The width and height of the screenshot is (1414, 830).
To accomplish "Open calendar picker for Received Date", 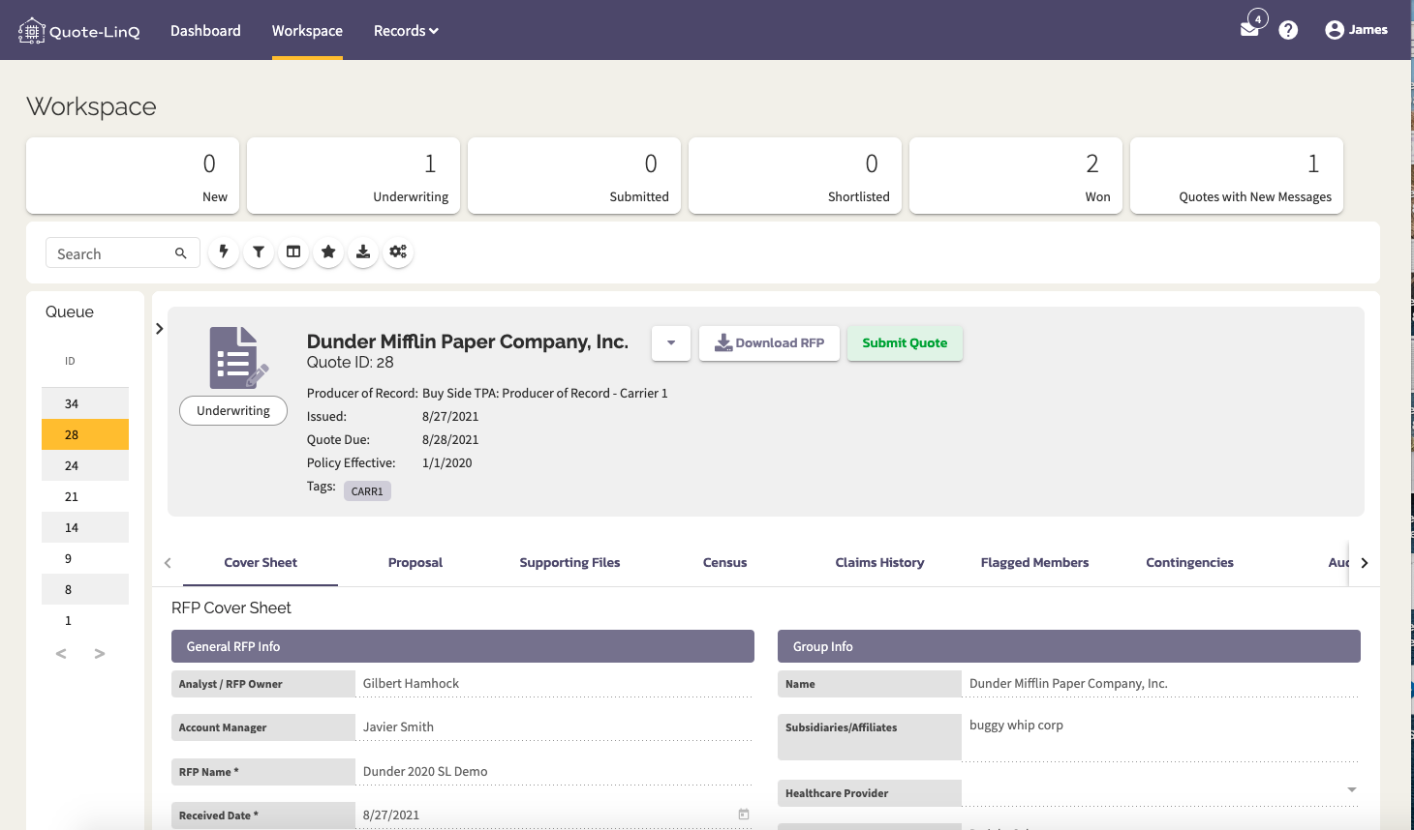I will [744, 815].
